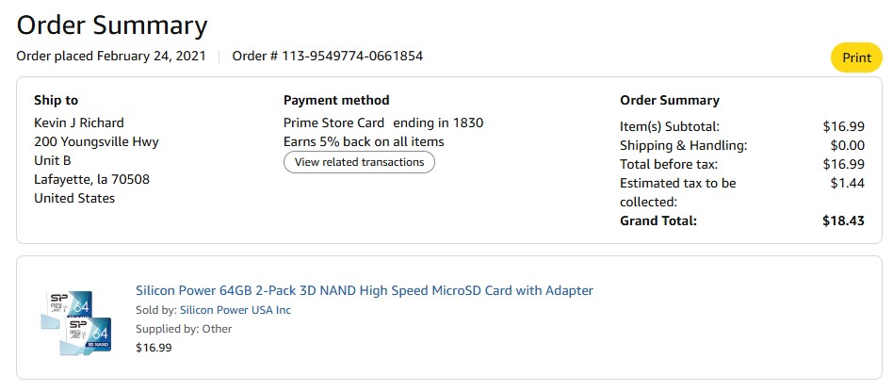Image resolution: width=893 pixels, height=392 pixels.
Task: Click the $16.99 price under the product
Action: point(154,348)
